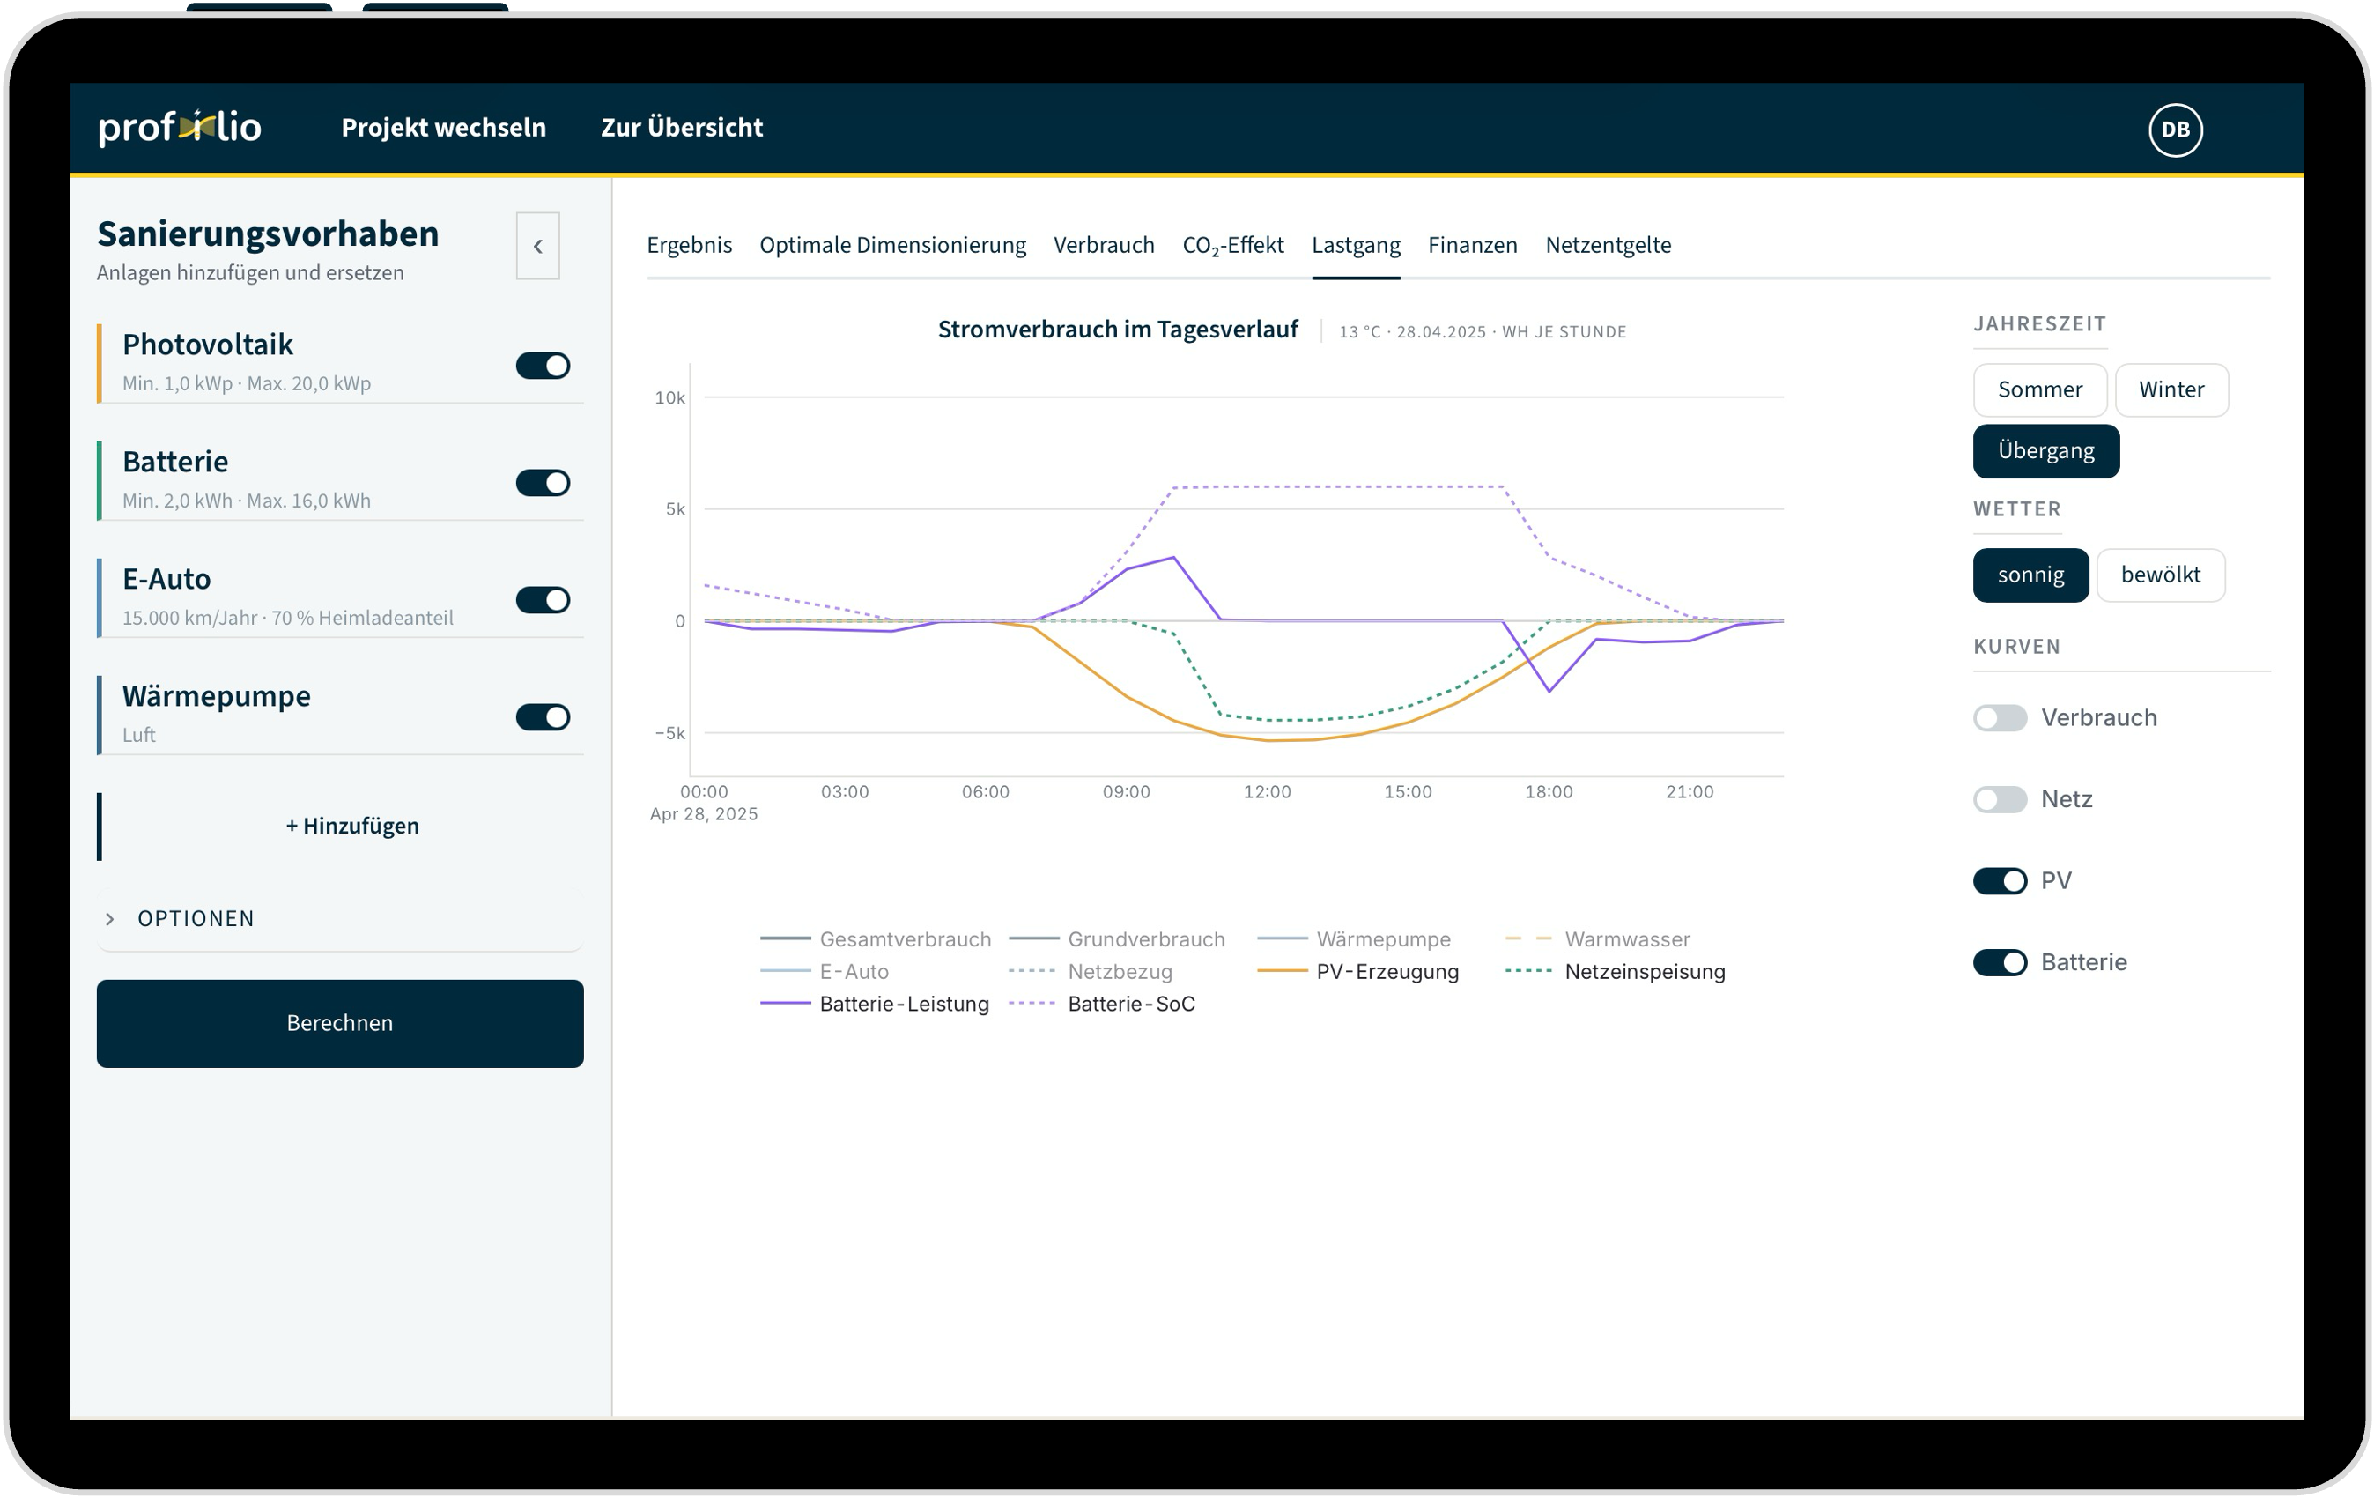Screen dimensions: 2374x1498
Task: Click the profolio logo
Action: (180, 127)
